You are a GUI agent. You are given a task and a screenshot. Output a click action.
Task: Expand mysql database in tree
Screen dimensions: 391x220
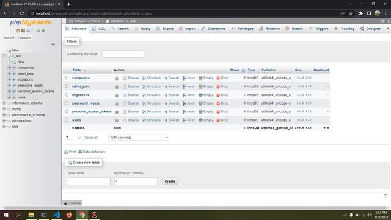[4, 109]
